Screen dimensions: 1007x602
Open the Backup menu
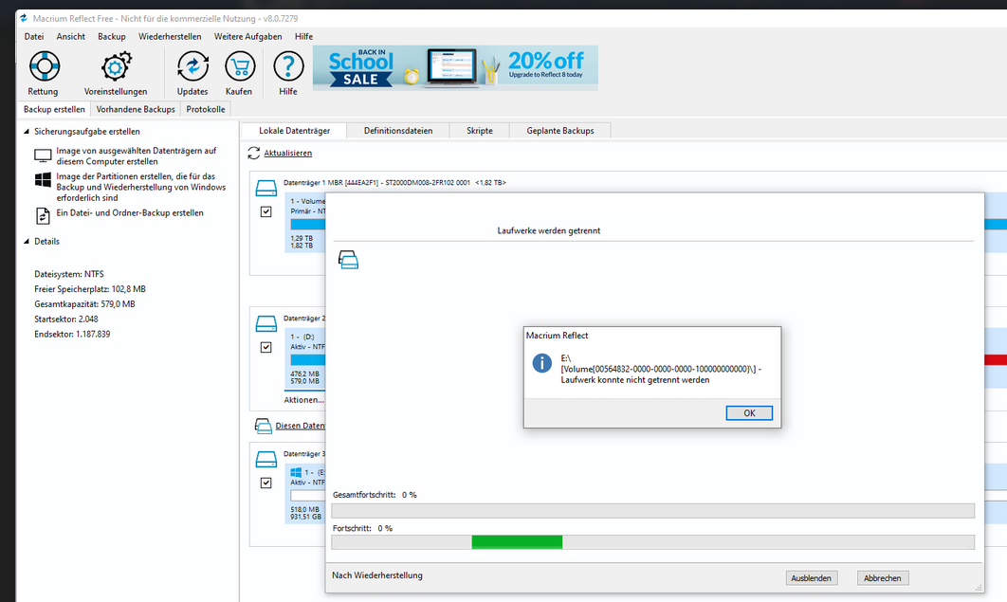(x=112, y=37)
